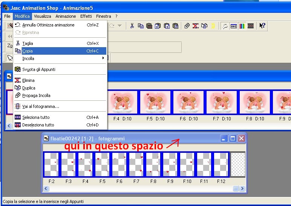This screenshot has height=206, width=291.
Task: Open the redo history dropdown arrow
Action: coord(120,26)
